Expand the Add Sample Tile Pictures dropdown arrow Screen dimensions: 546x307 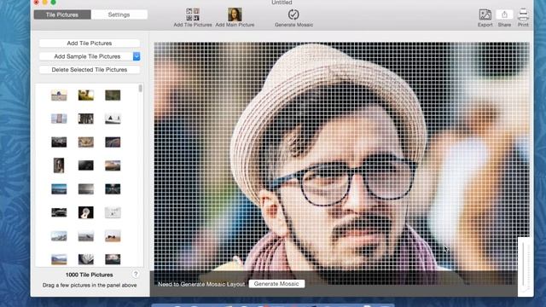[x=136, y=56]
